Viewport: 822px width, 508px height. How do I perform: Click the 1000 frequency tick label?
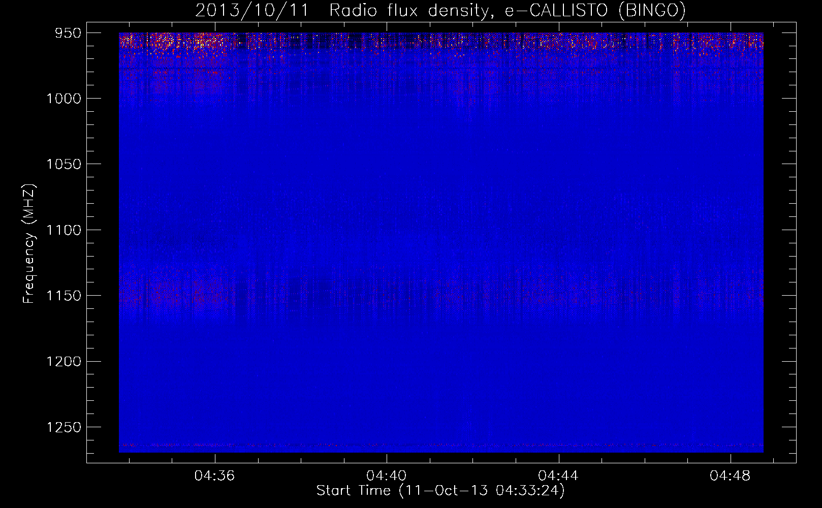tap(64, 99)
